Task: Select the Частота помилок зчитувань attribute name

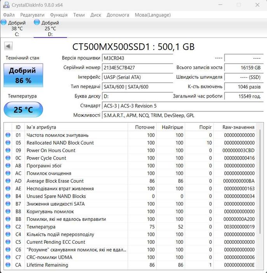Action: point(58,135)
